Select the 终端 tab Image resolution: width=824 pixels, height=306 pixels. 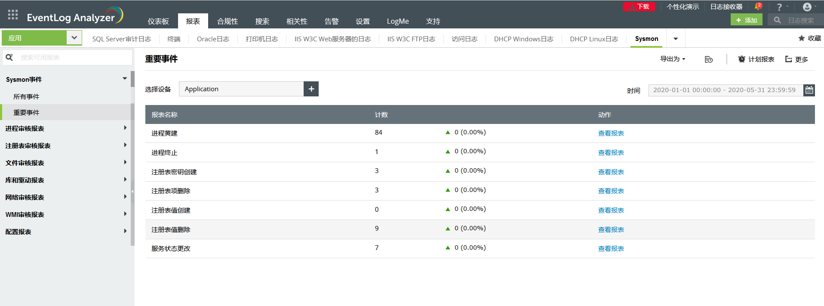(x=174, y=39)
